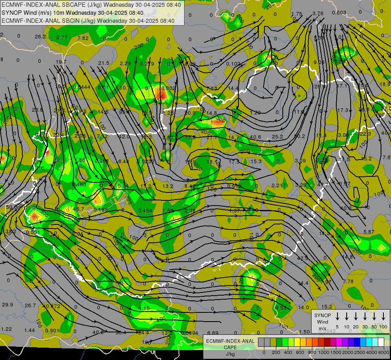The width and height of the screenshot is (391, 360).
Task: Click the SYNOP label in the wind legend
Action: 322,315
